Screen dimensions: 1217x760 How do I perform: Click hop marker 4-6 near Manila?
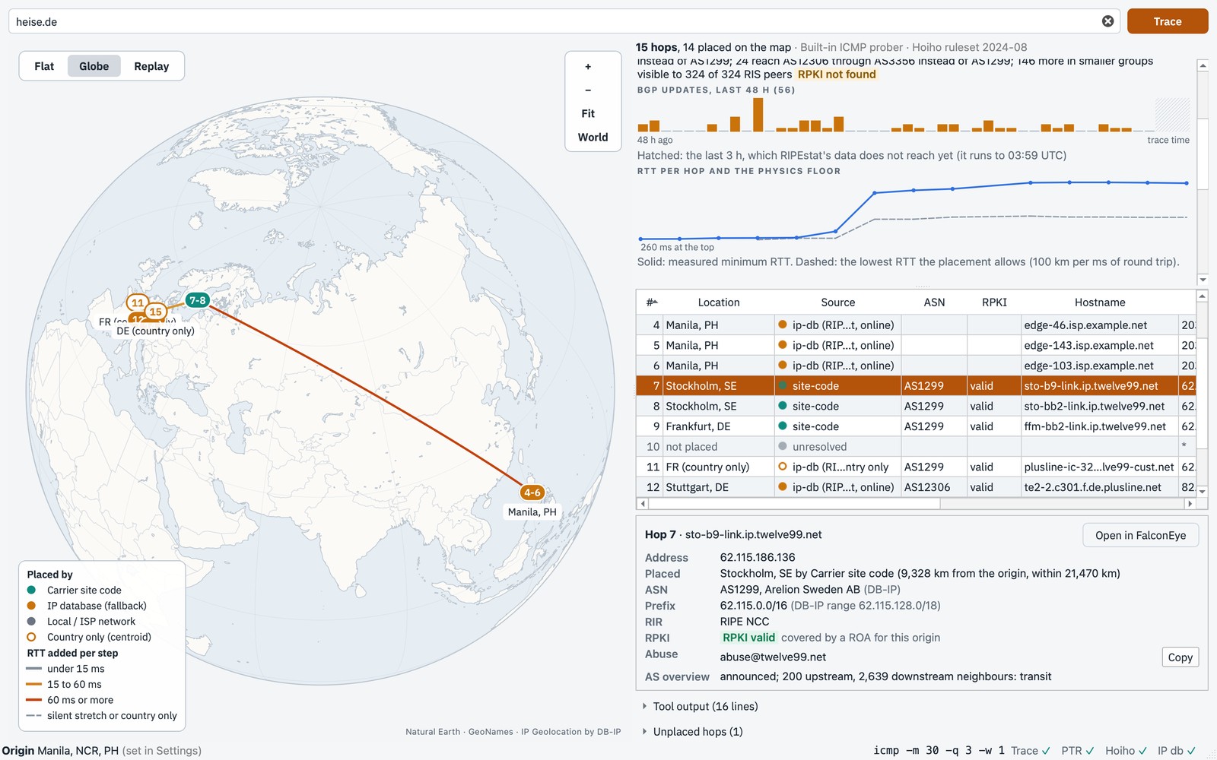coord(532,492)
